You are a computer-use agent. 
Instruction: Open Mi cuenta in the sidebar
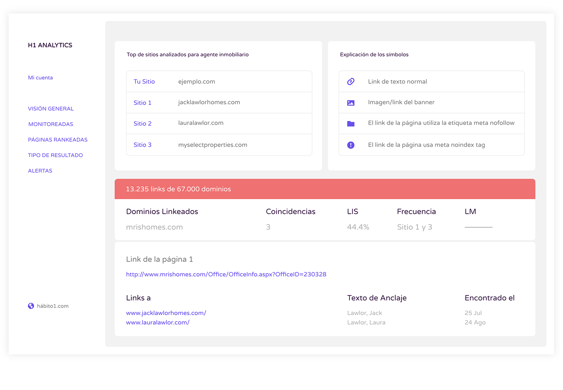click(x=41, y=78)
